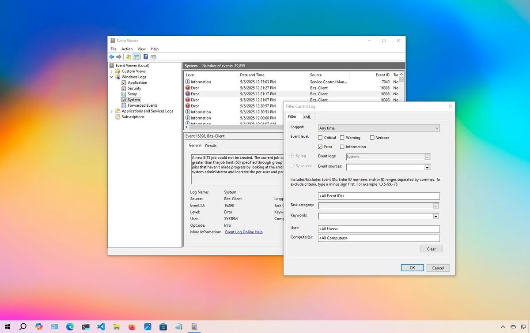
Task: Uncheck the Error event level checkbox
Action: click(320, 147)
